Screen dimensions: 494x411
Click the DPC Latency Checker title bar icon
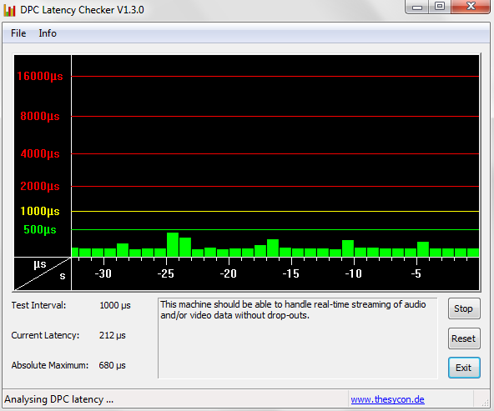pos(9,10)
